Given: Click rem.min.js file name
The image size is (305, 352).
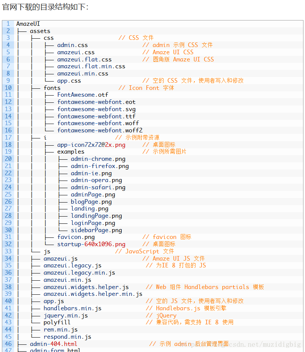Looking at the screenshot, I should (61, 330).
